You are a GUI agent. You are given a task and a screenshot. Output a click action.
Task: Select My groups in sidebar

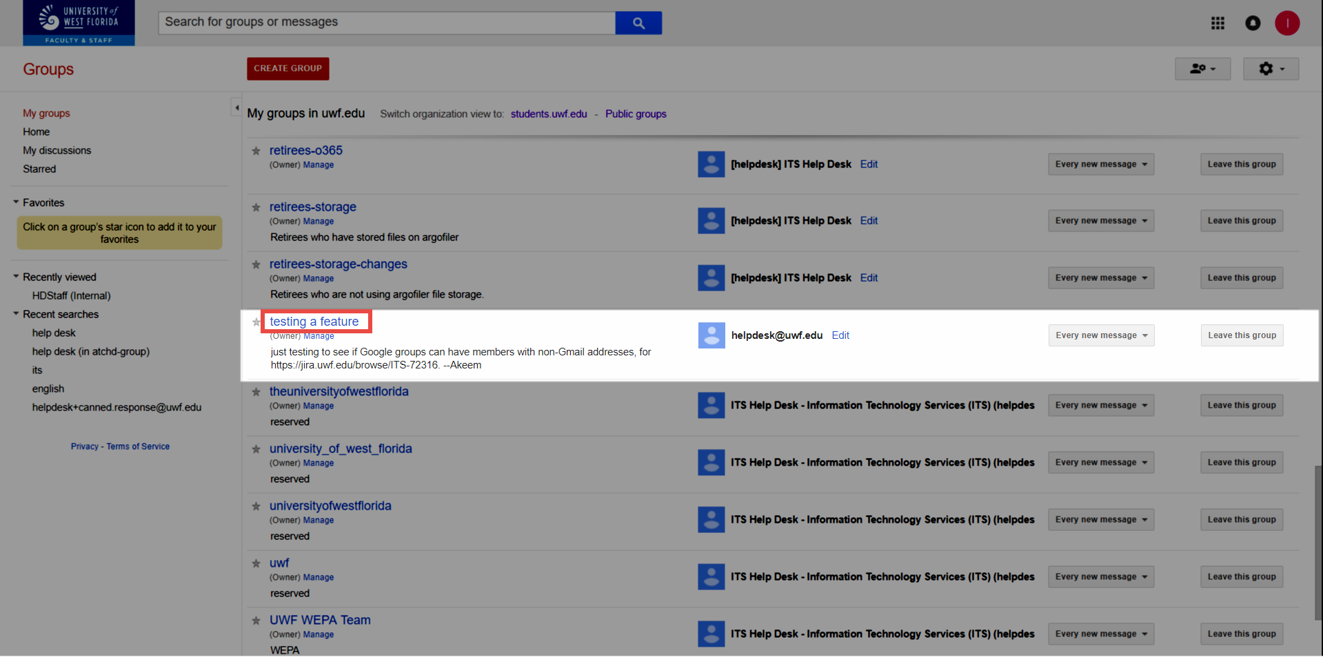click(x=46, y=113)
